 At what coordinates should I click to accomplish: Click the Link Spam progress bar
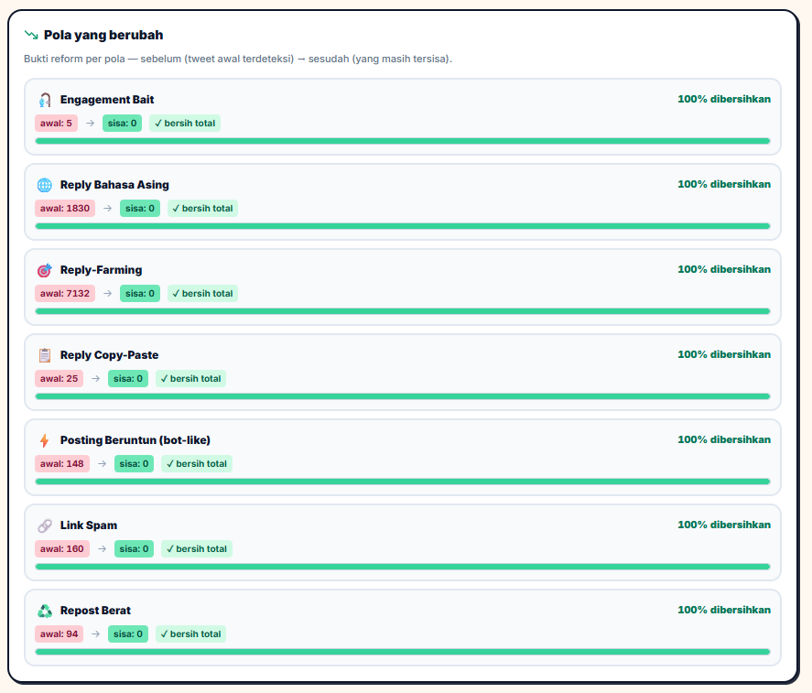click(403, 567)
